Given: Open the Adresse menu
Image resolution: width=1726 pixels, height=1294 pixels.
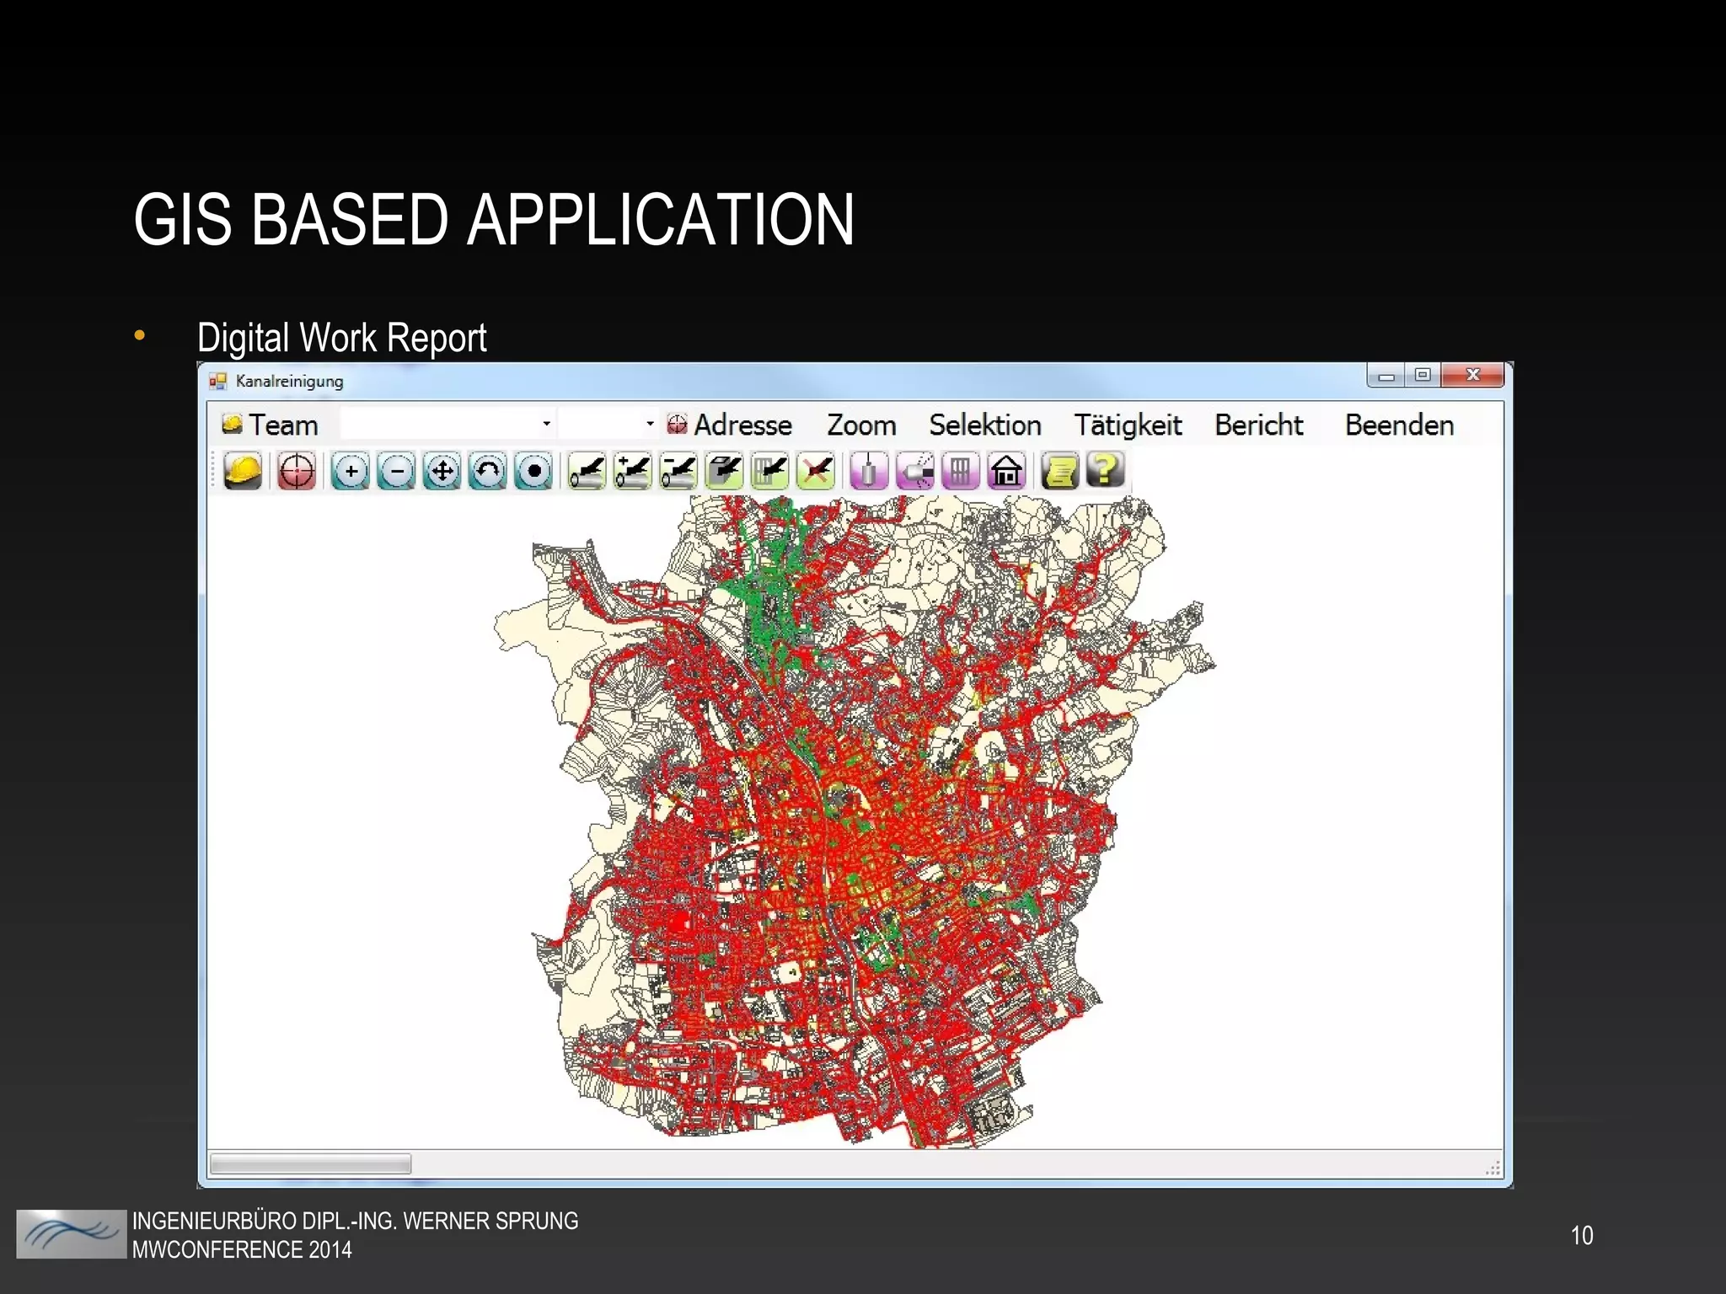Looking at the screenshot, I should coord(742,425).
